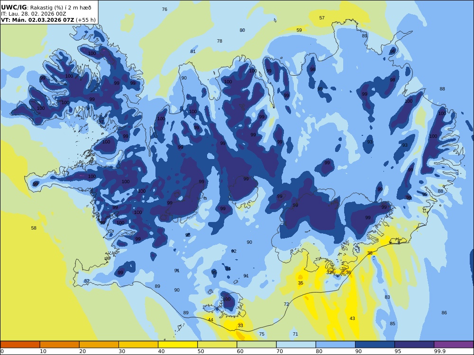Click the humidity value "83" on the map
This screenshot has width=474, height=355.
[x=387, y=297]
